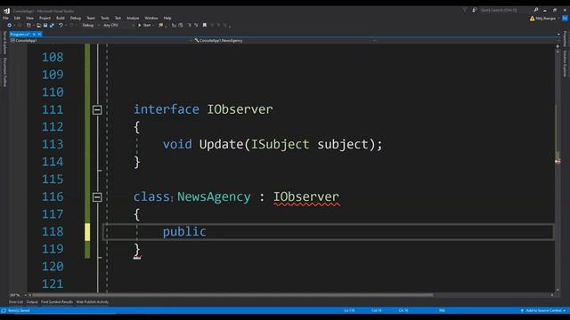Open the Error List tab
570x320 pixels.
tap(16, 302)
